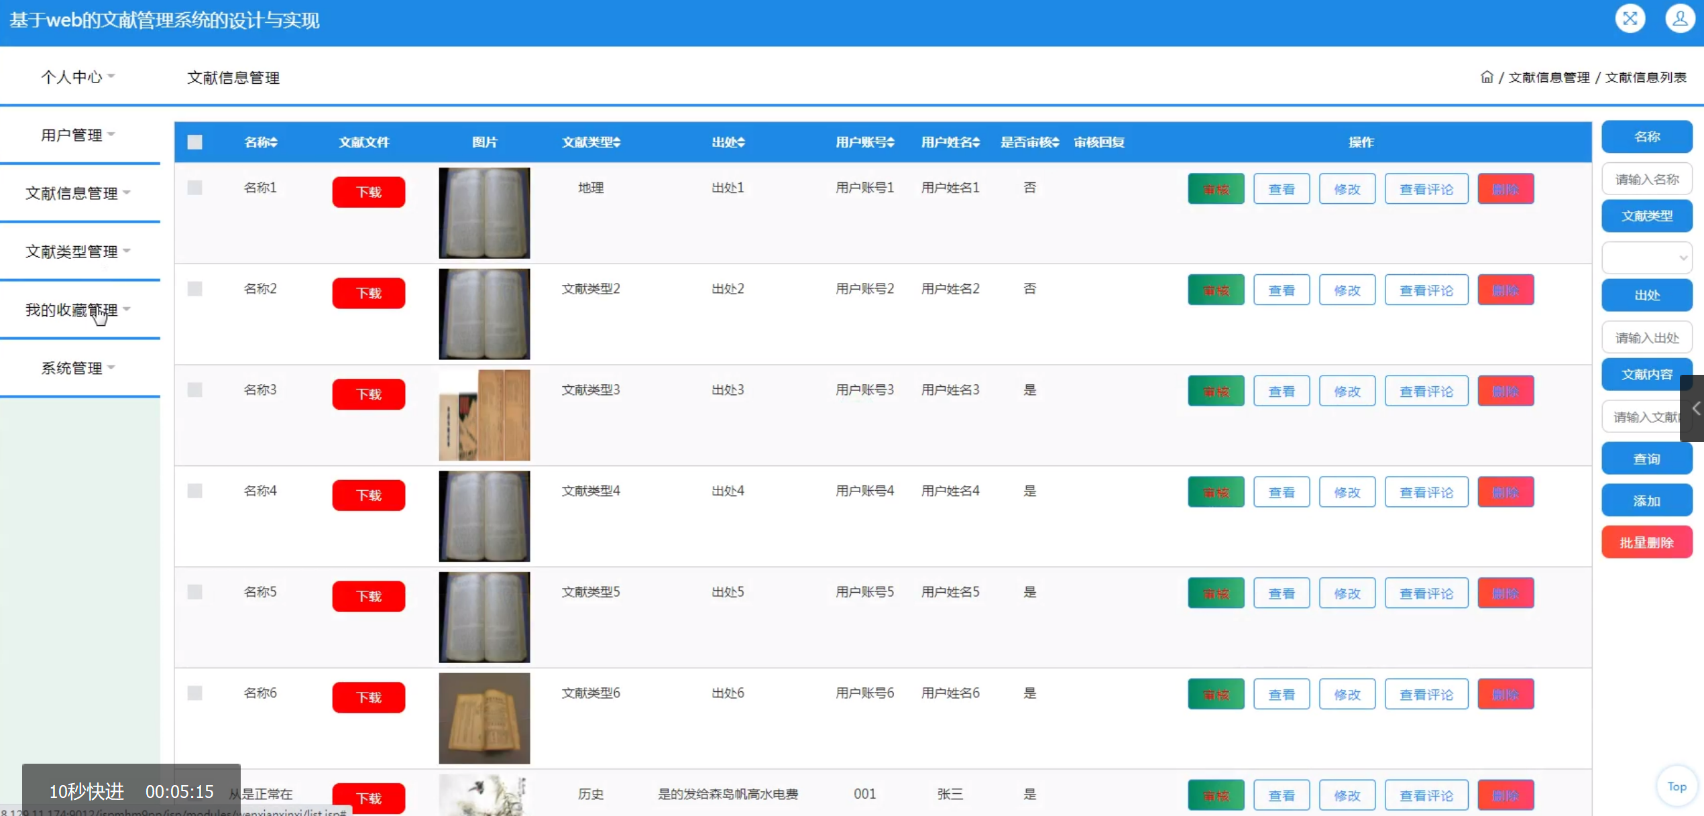Download the file for 名称1

pos(369,192)
